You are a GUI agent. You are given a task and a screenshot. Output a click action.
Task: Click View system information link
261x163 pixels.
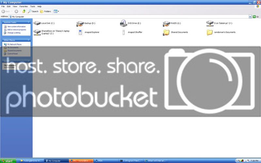point(17,26)
